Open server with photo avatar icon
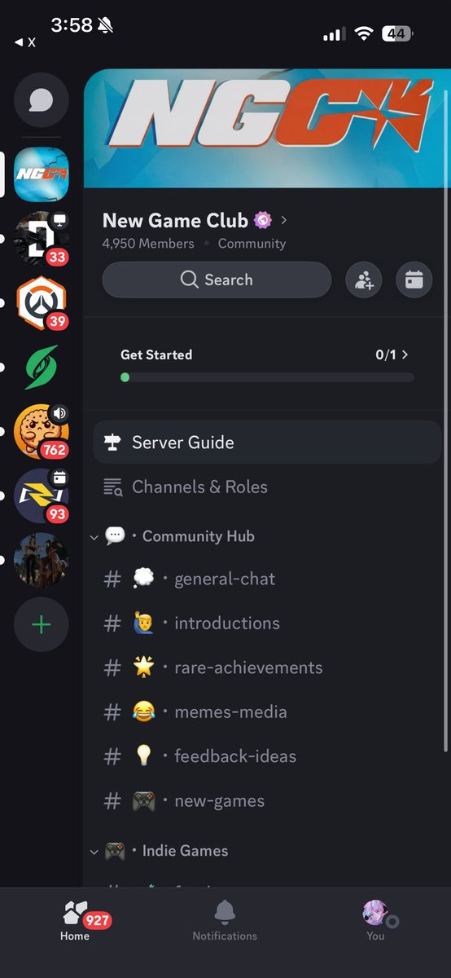Image resolution: width=451 pixels, height=978 pixels. tap(42, 560)
